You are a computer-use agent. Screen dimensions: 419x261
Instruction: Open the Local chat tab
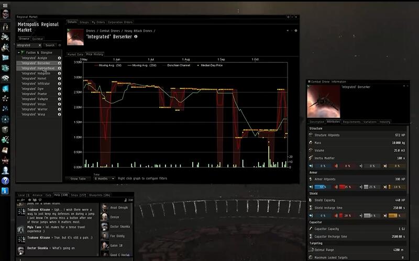[x=24, y=195]
